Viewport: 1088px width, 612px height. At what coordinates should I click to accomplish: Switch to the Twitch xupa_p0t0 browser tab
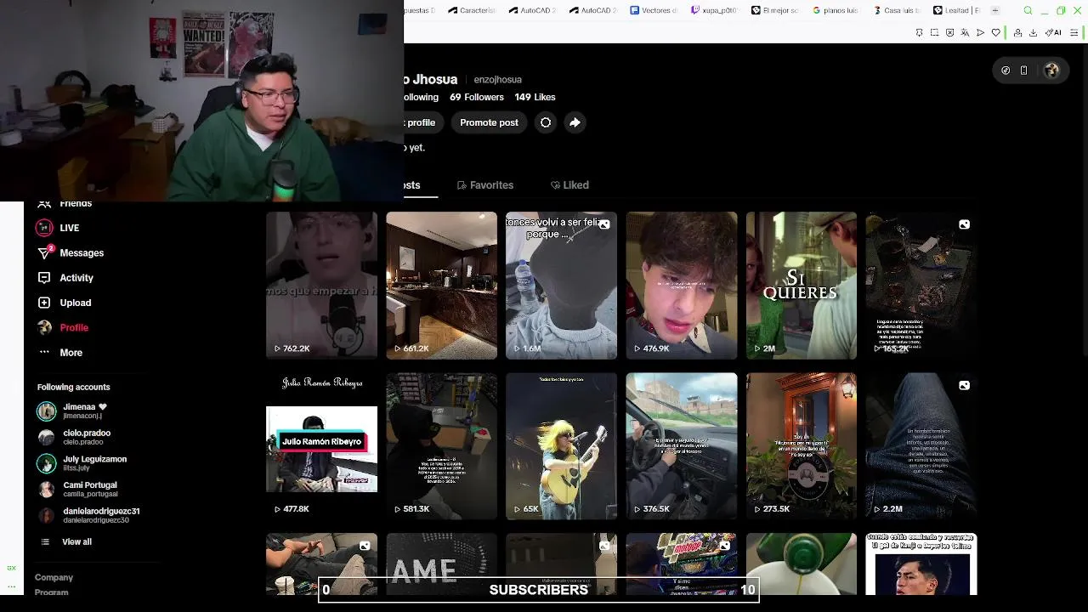[714, 10]
